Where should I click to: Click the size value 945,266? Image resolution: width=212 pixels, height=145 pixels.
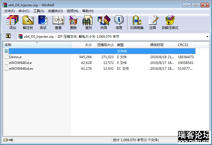point(86,57)
